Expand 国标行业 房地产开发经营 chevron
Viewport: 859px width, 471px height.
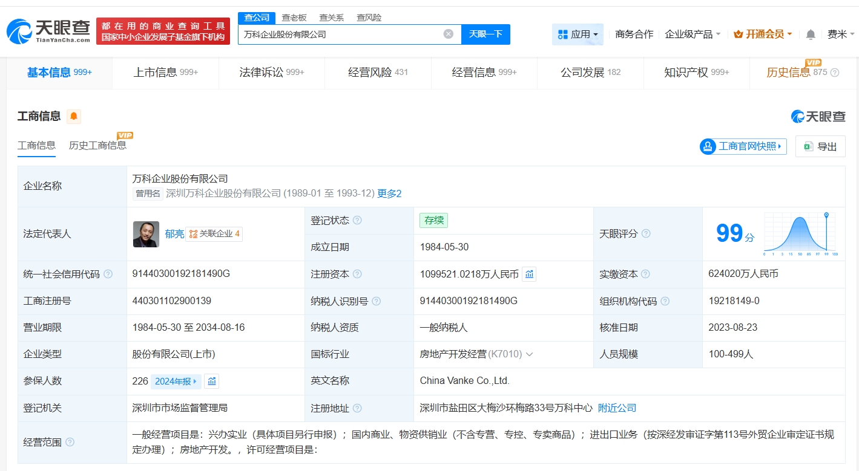530,354
